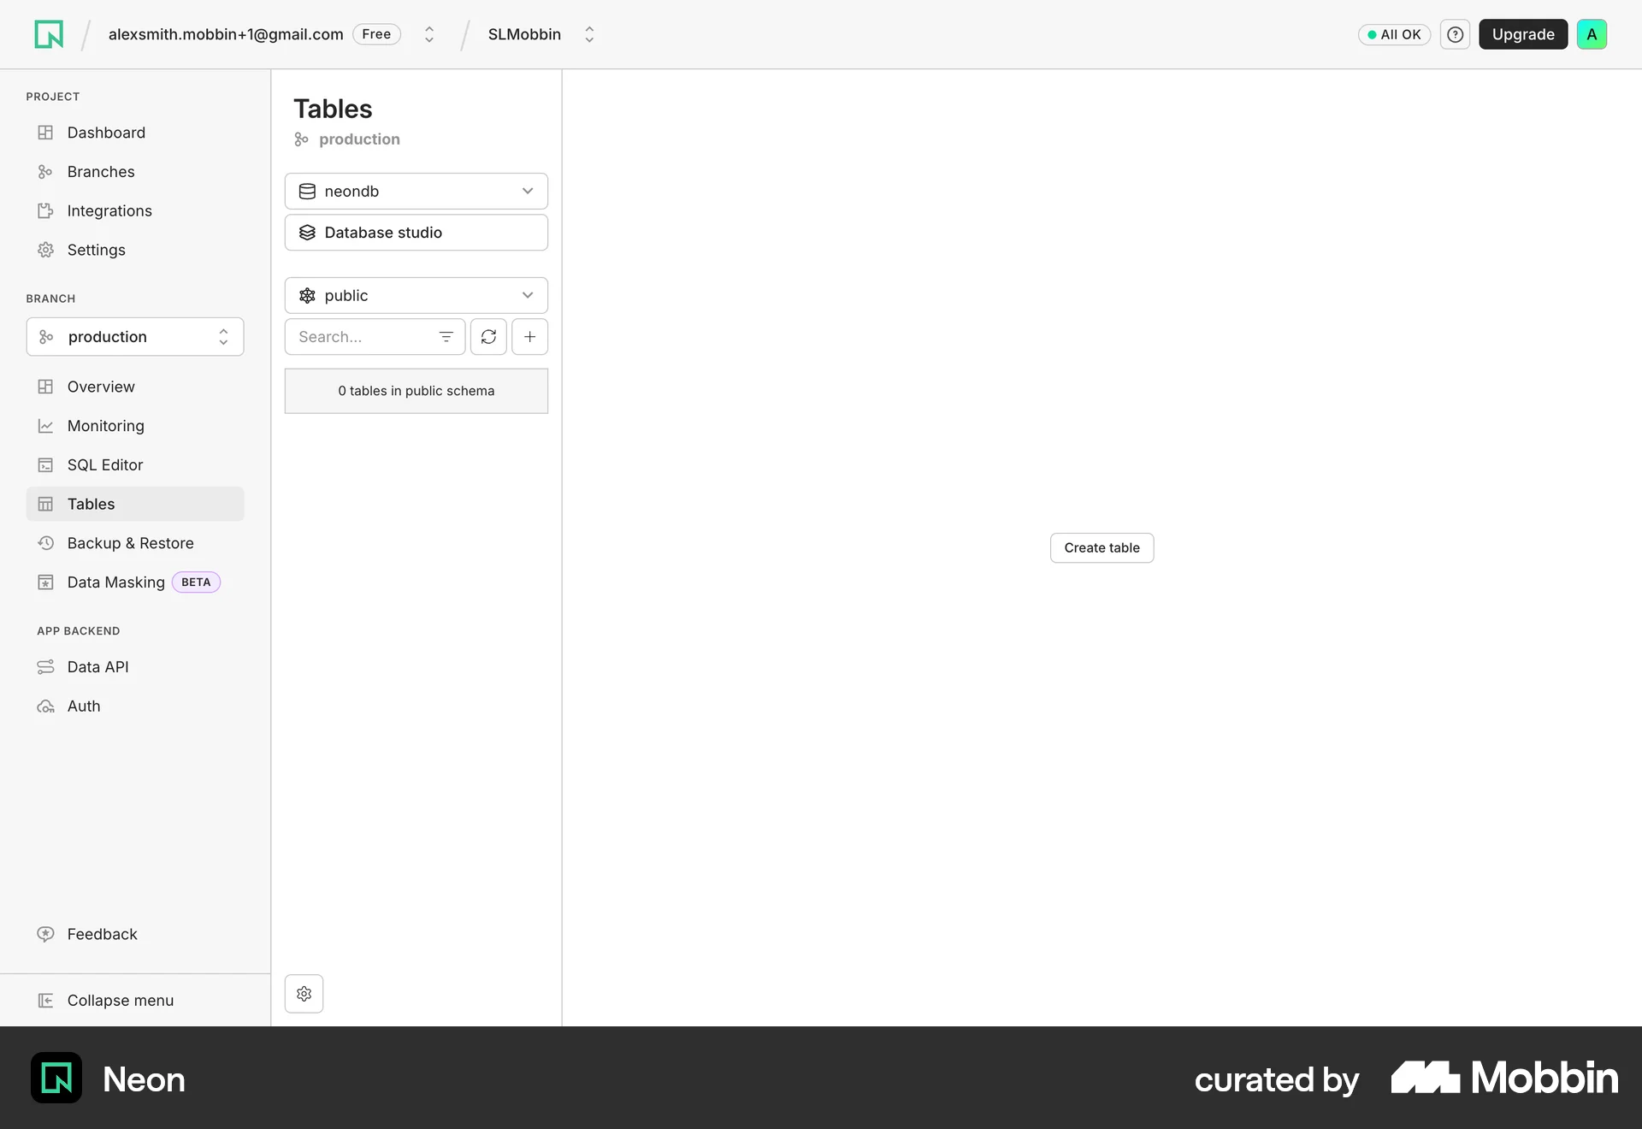This screenshot has width=1642, height=1129.
Task: Click the Feedback speech bubble icon
Action: point(45,934)
